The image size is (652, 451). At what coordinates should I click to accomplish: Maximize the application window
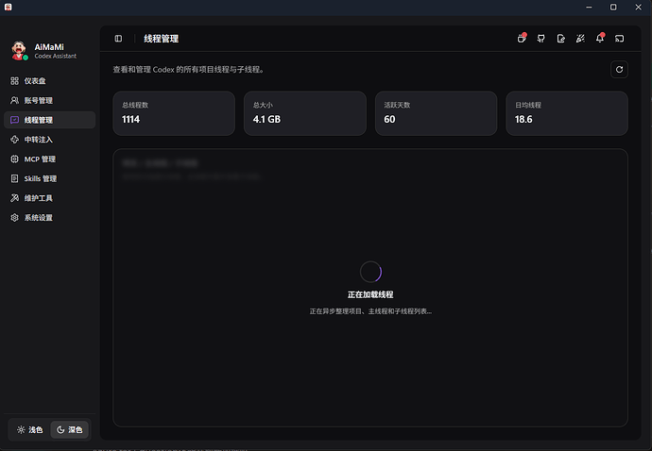[613, 7]
